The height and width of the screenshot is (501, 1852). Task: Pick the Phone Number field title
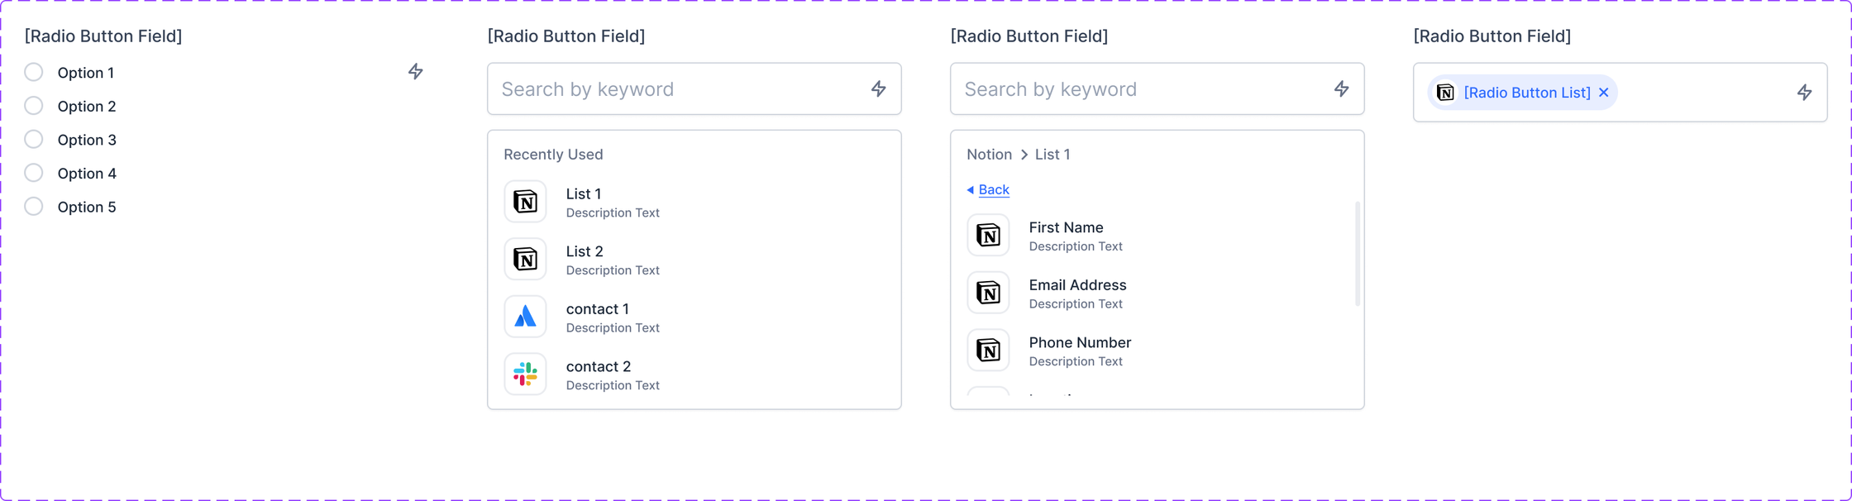click(1081, 342)
